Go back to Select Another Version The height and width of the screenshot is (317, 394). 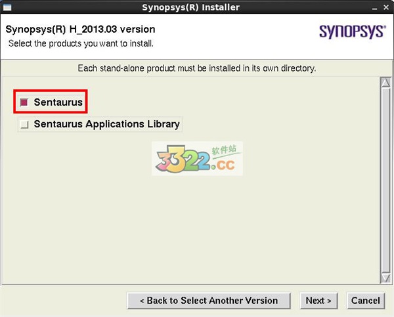tap(209, 301)
